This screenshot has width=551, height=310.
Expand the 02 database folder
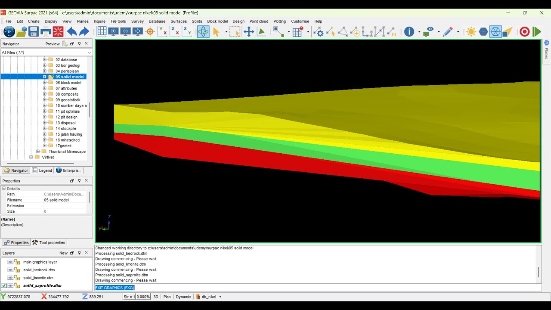pyautogui.click(x=44, y=60)
